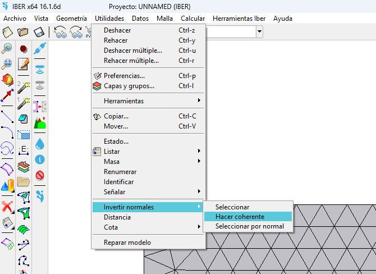Expand the Herramientas submenu

tap(148, 101)
